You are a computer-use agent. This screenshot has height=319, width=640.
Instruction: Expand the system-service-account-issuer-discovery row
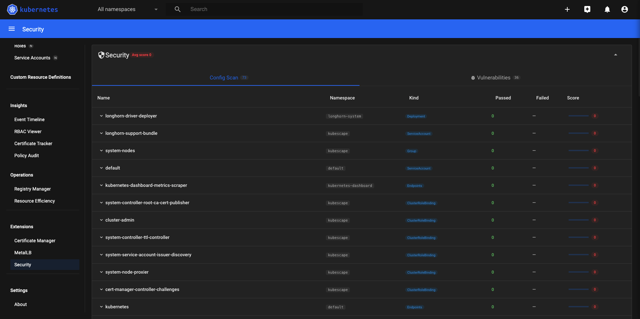101,255
